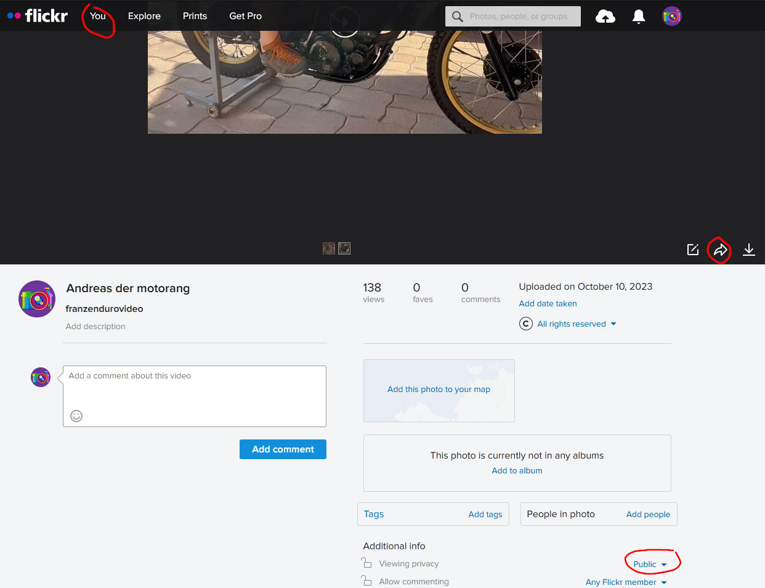Screen dimensions: 765x588
Task: Click Add this photo to your map
Action: coord(439,390)
